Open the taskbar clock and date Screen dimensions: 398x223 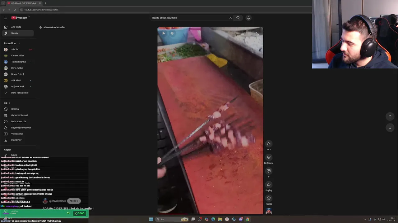pos(391,219)
